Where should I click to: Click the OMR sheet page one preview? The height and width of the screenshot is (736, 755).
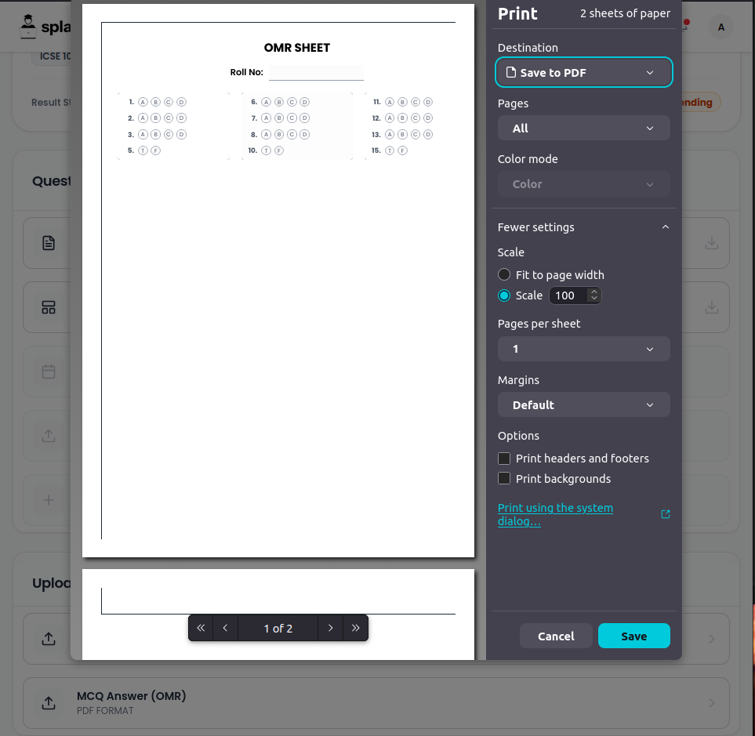pos(278,281)
